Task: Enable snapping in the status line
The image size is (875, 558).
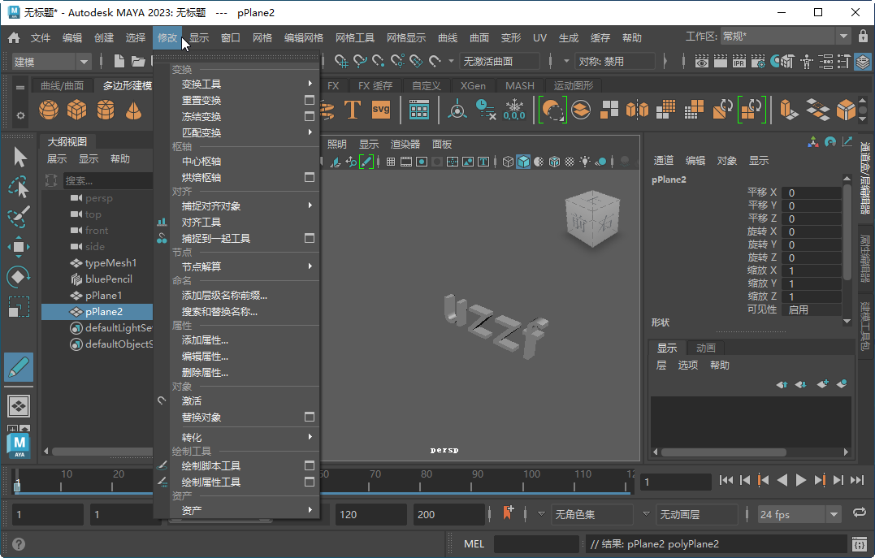Action: pyautogui.click(x=342, y=60)
